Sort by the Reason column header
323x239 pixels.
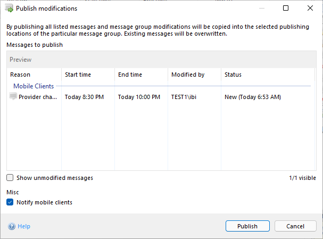pos(20,75)
